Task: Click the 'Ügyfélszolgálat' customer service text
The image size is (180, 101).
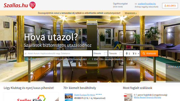Action: coord(120,4)
